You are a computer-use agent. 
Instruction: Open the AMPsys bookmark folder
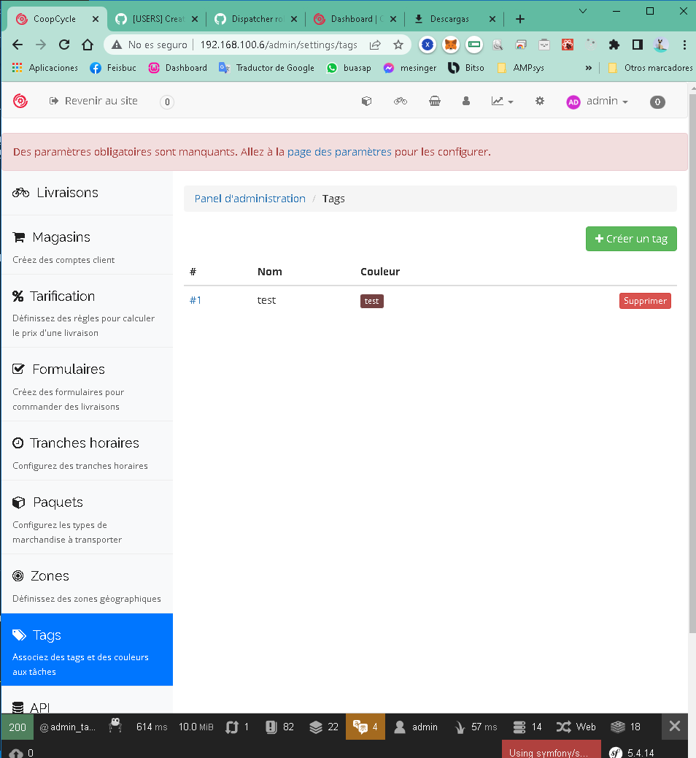pos(521,68)
